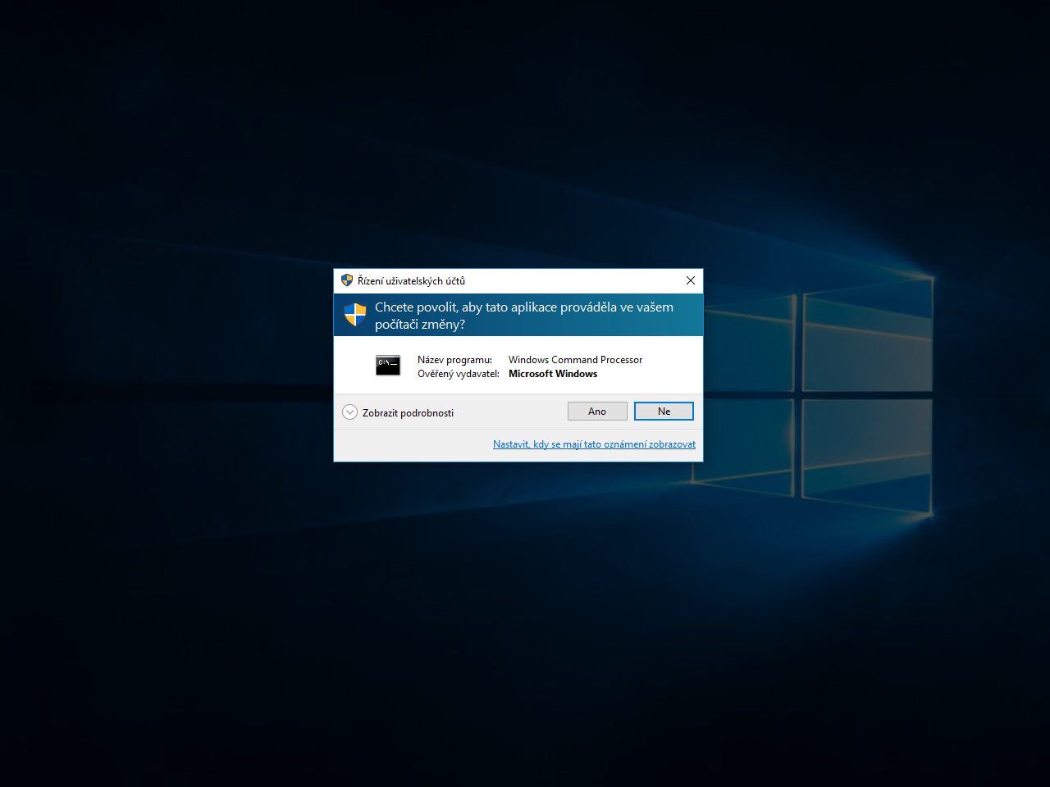Click the 'Chcete povolit' question heading
Viewport: 1050px width, 787px height.
(524, 316)
